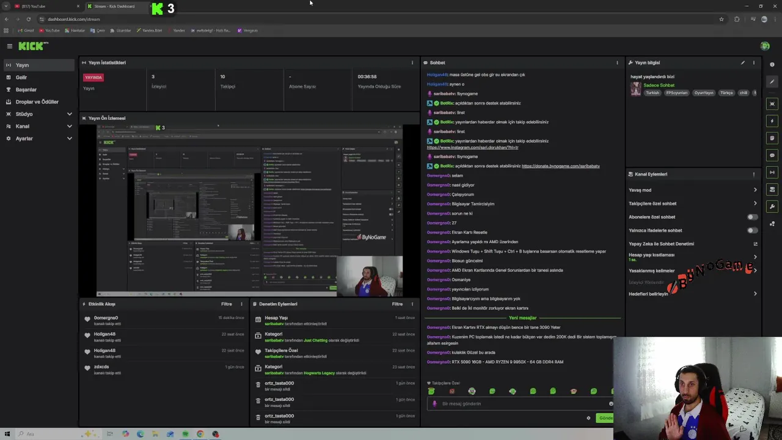The image size is (782, 440).
Task: Open the donate.bynogame.com link in chat
Action: click(x=560, y=166)
